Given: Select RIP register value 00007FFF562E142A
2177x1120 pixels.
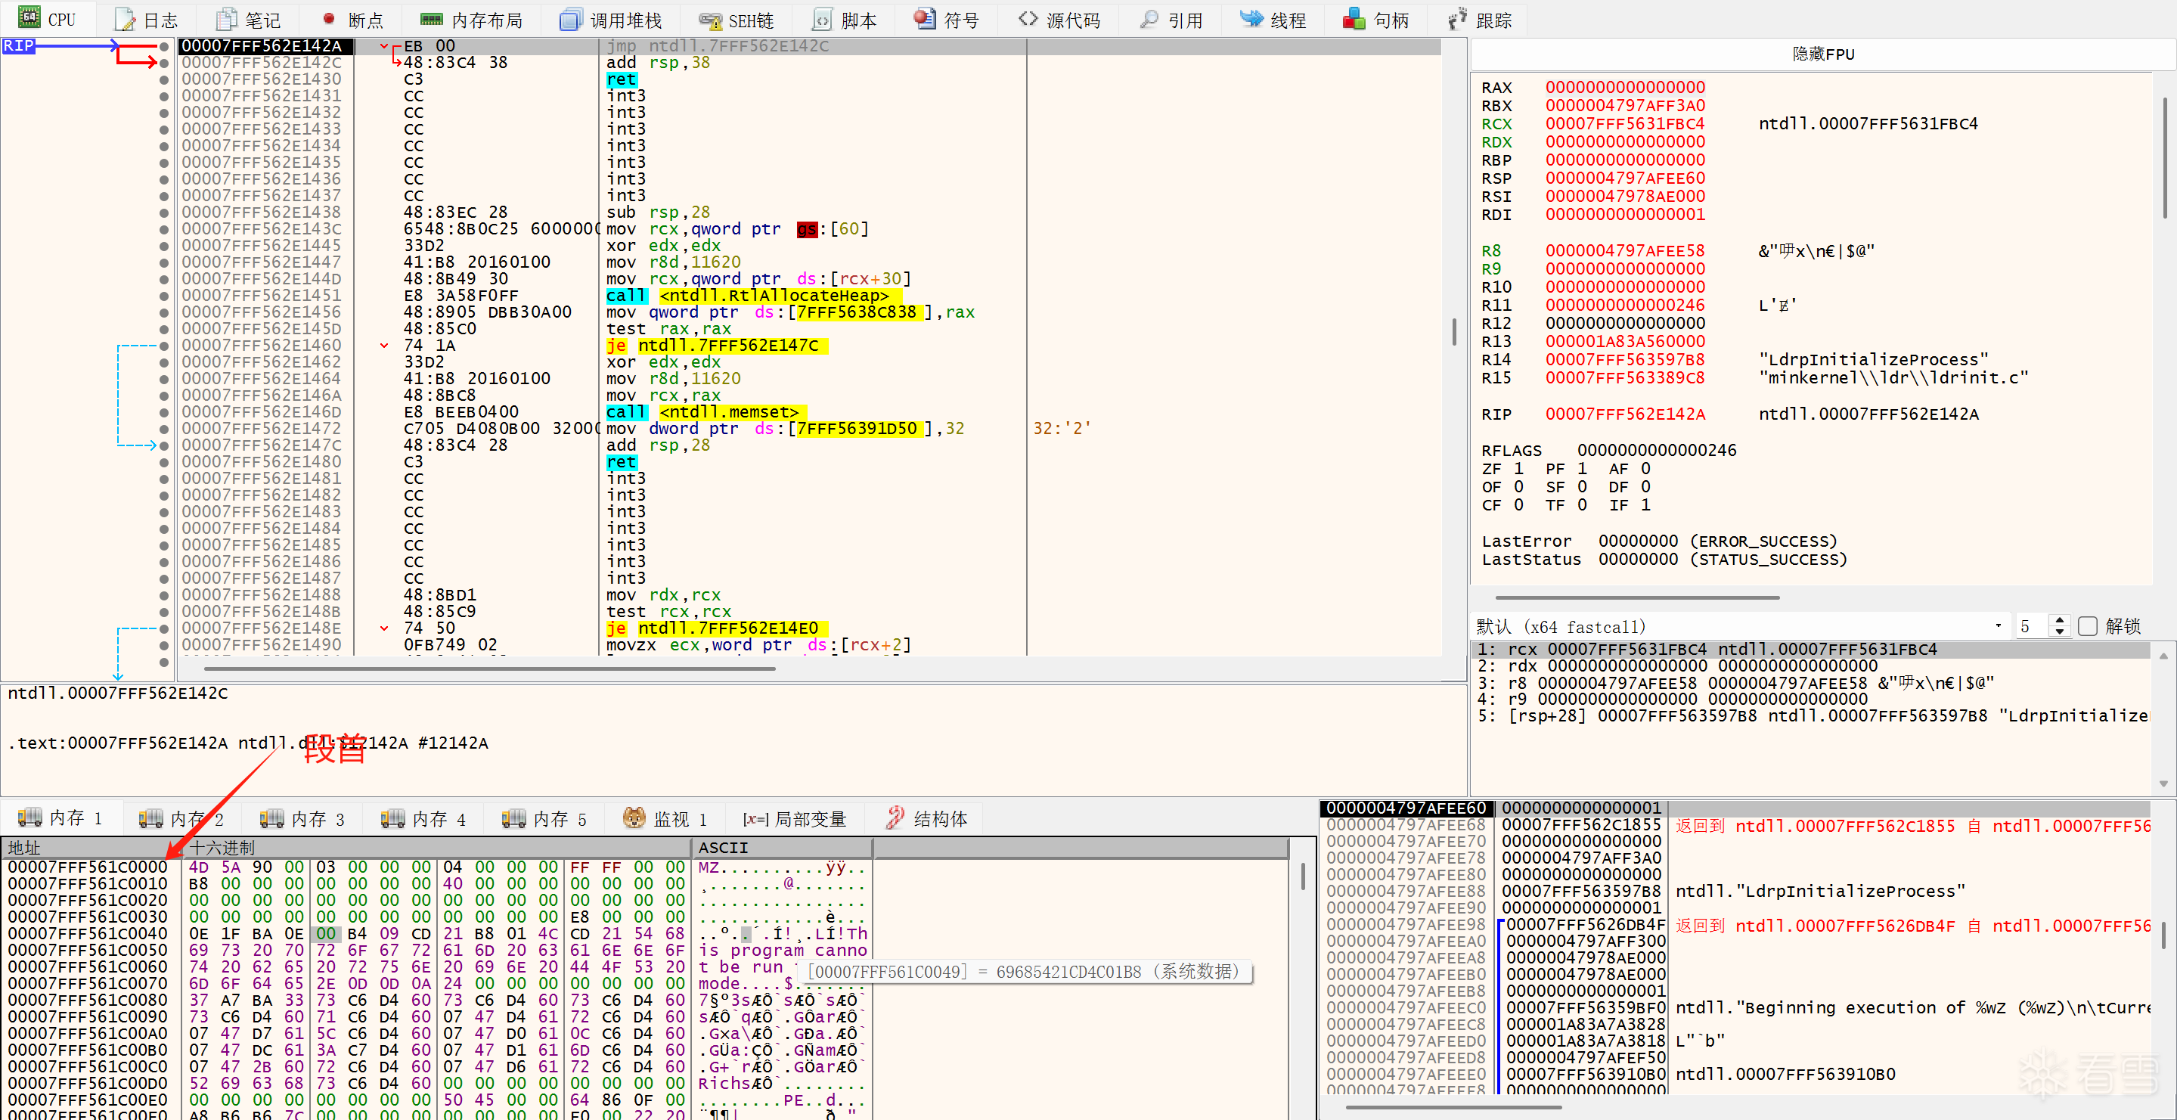Looking at the screenshot, I should [1624, 414].
